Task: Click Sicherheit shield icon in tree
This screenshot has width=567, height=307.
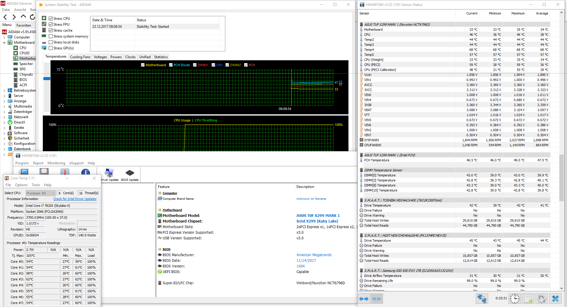Action: [10, 138]
